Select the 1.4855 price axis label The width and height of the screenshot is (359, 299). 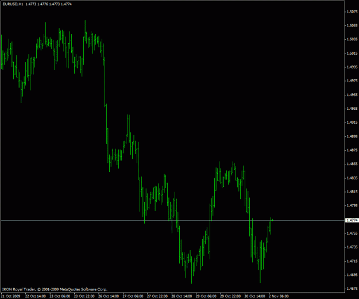point(352,164)
